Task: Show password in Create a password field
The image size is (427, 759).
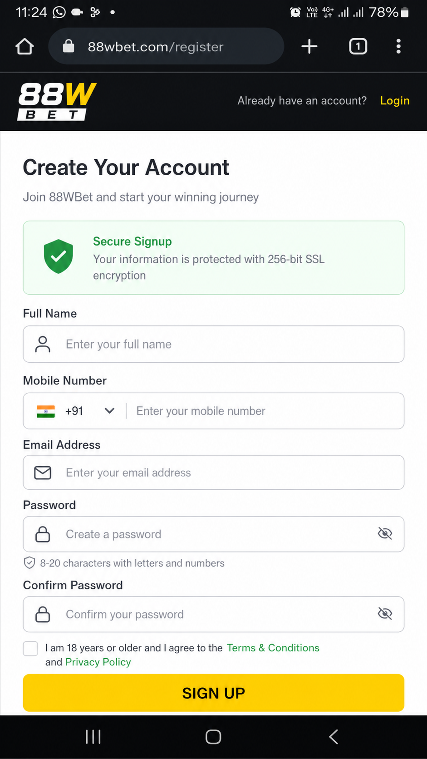Action: click(x=385, y=533)
